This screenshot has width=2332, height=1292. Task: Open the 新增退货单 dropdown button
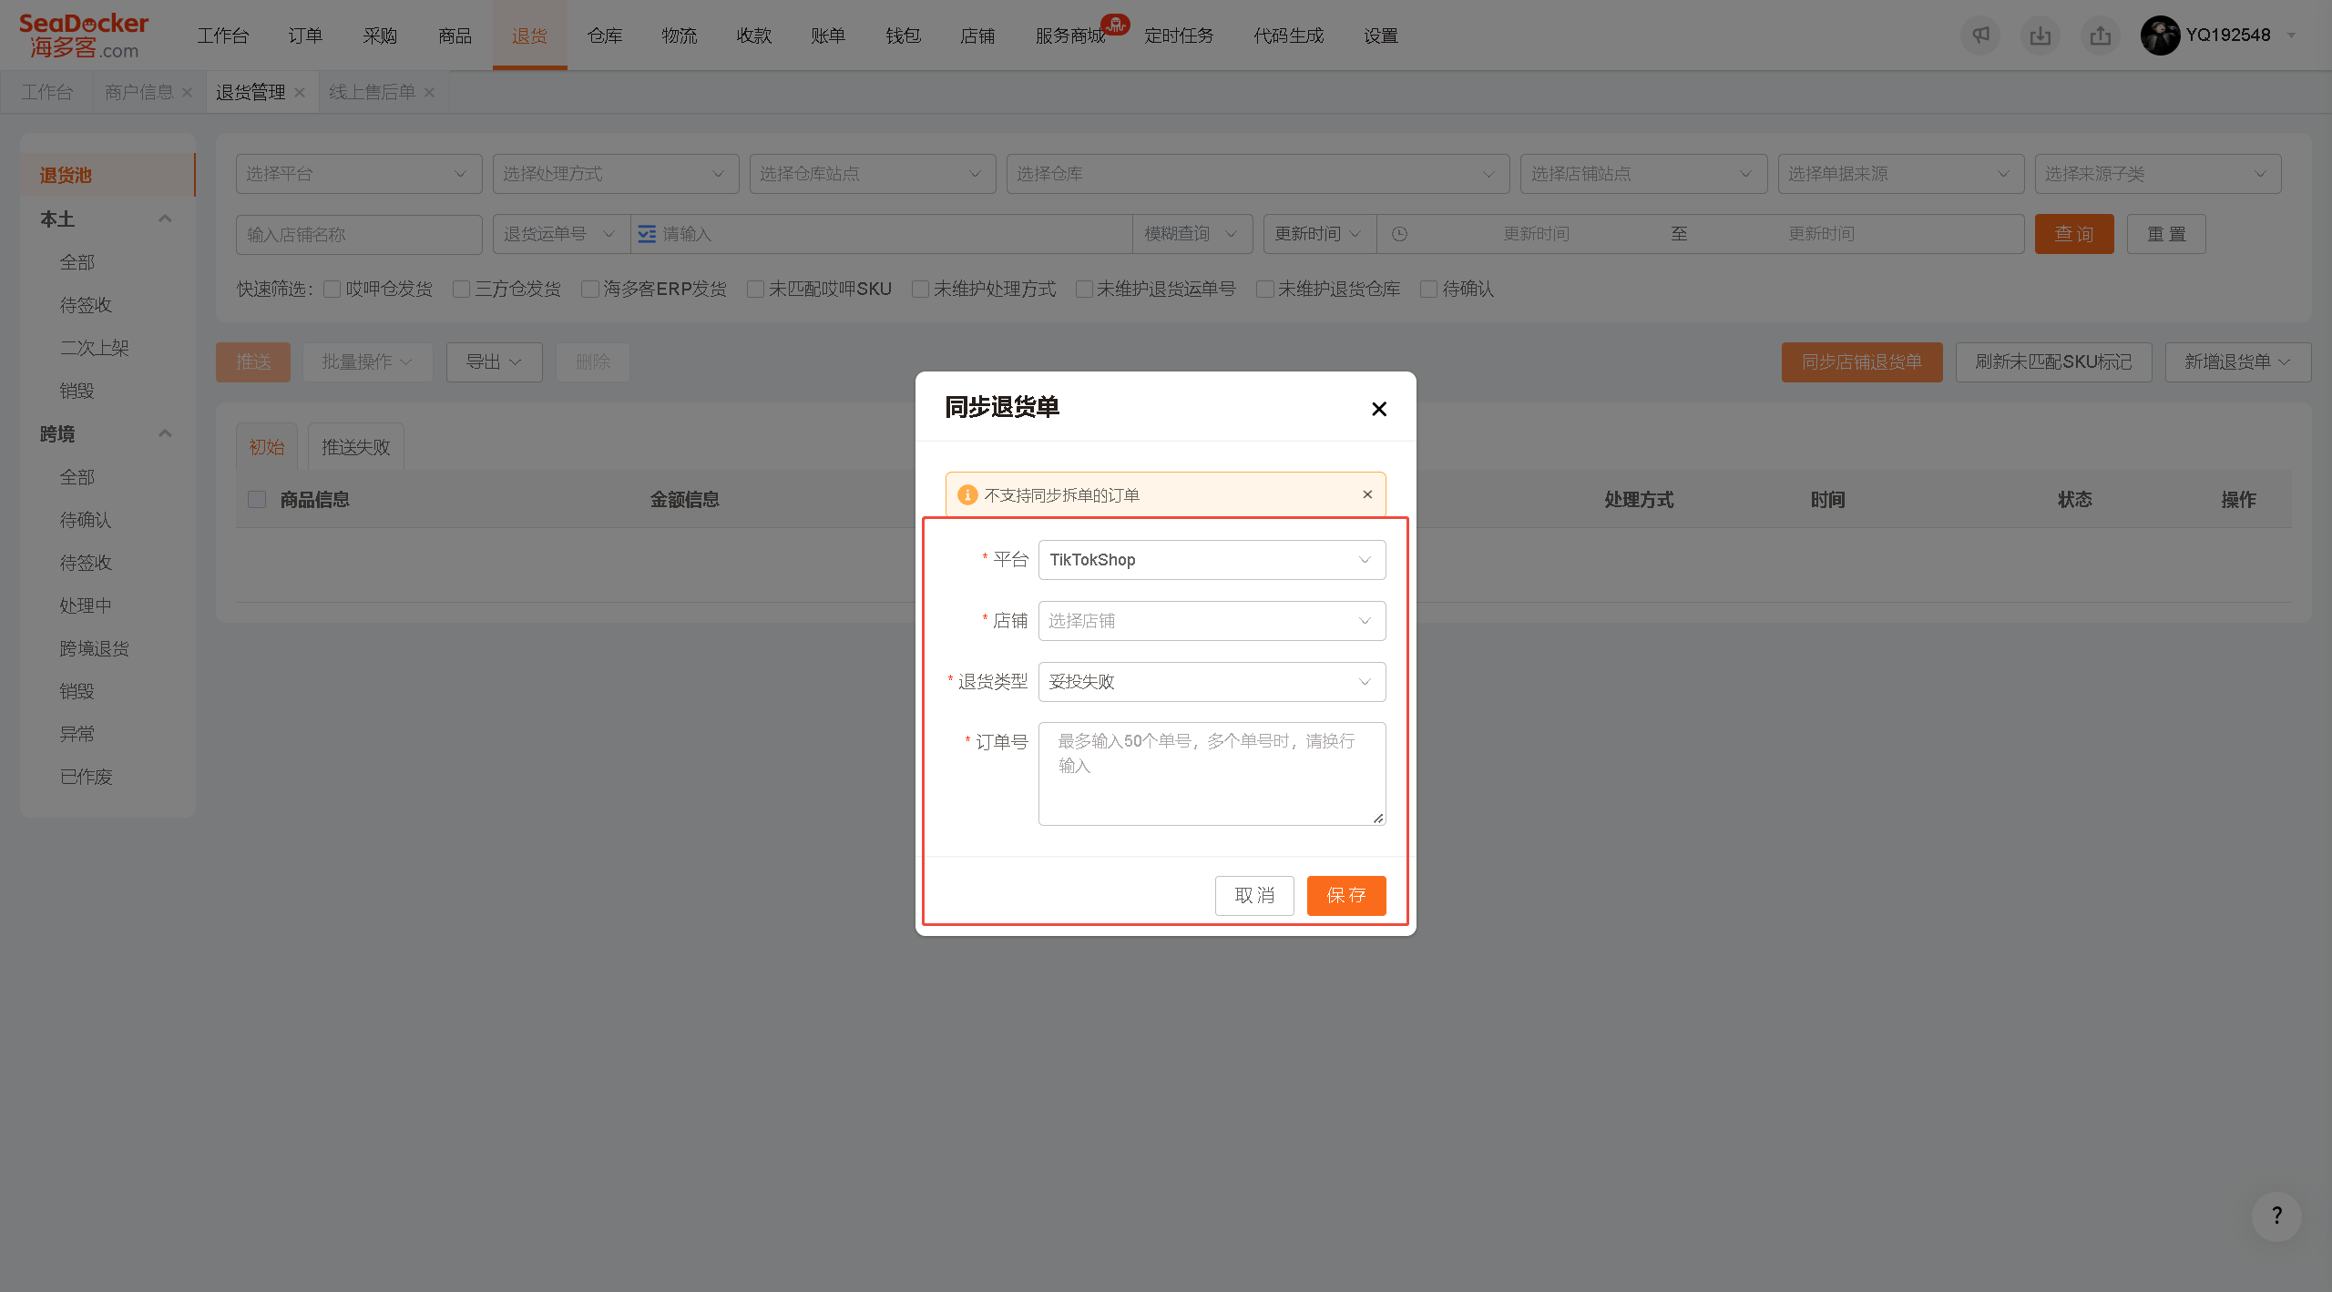click(x=2237, y=362)
